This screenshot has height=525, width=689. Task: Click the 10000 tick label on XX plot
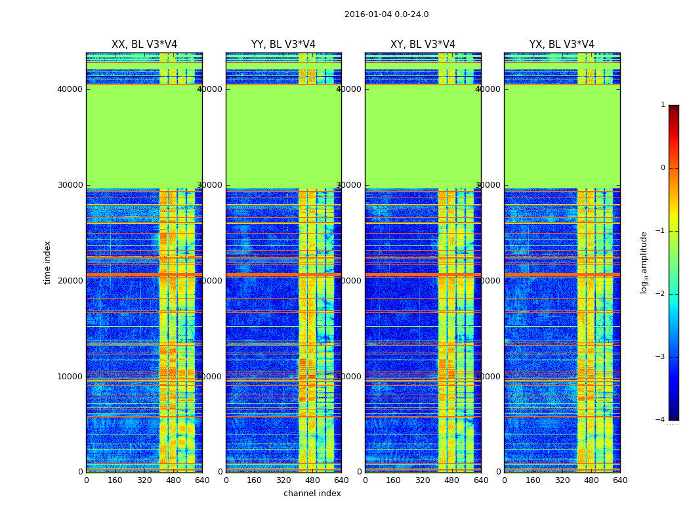(70, 377)
